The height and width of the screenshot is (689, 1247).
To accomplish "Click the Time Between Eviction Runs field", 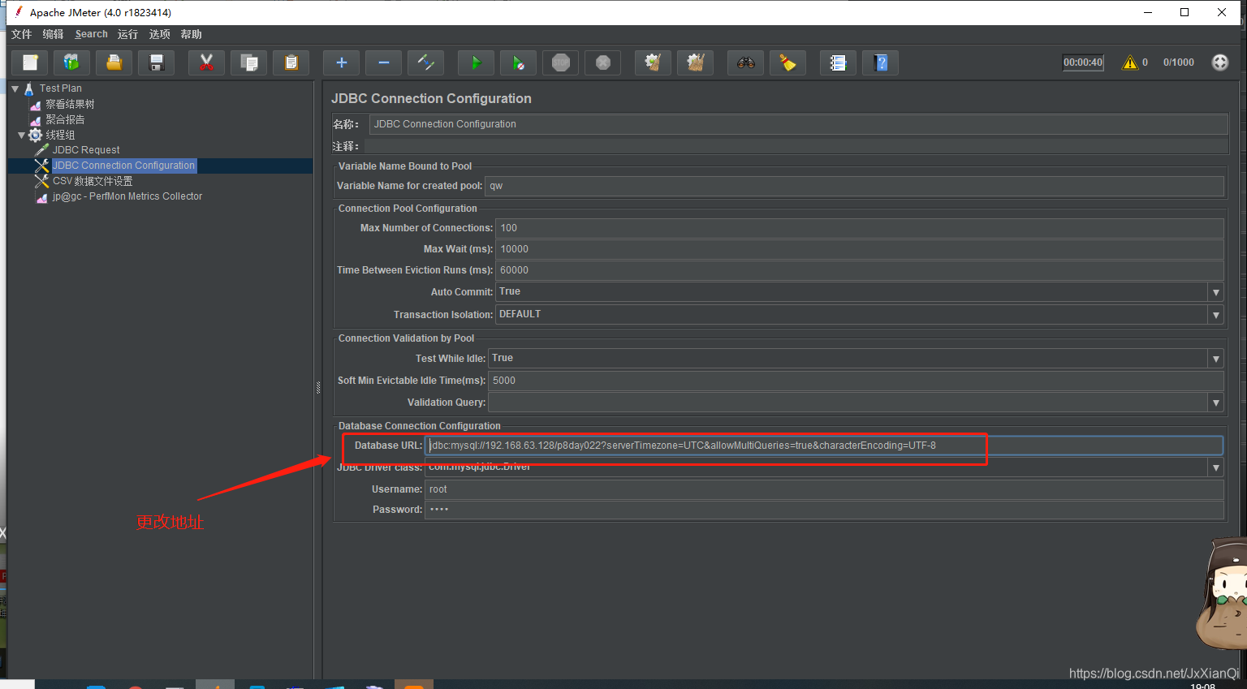I will coord(860,270).
